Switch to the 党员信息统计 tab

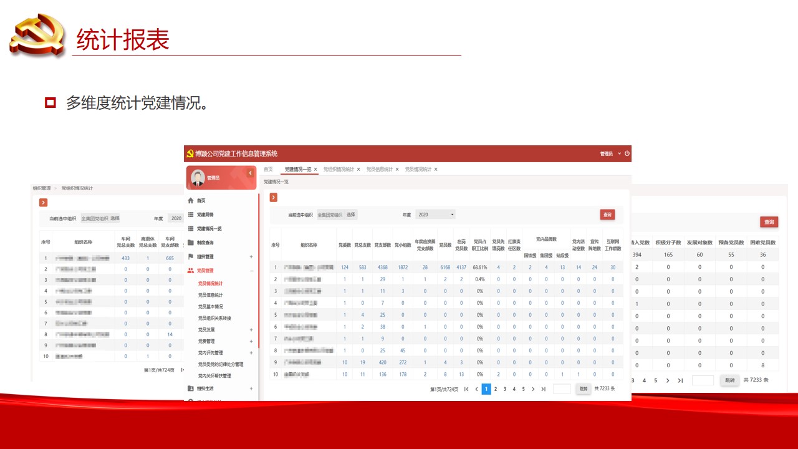pos(379,170)
